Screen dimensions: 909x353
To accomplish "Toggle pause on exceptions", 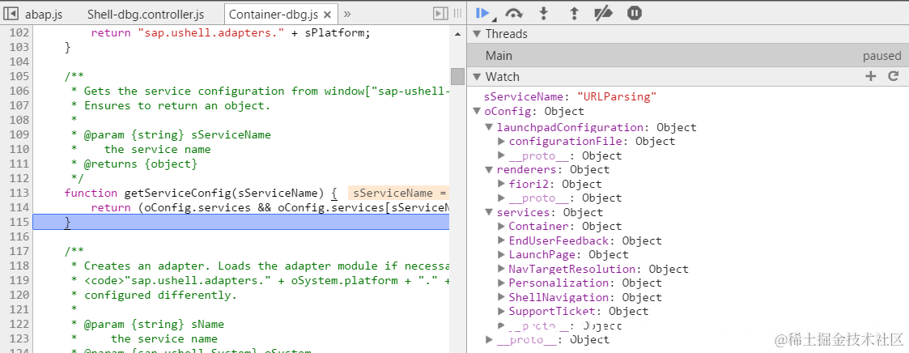I will (635, 13).
